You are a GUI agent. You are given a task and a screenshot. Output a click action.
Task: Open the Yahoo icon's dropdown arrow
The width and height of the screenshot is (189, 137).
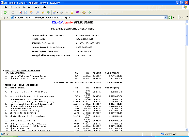click(80, 12)
